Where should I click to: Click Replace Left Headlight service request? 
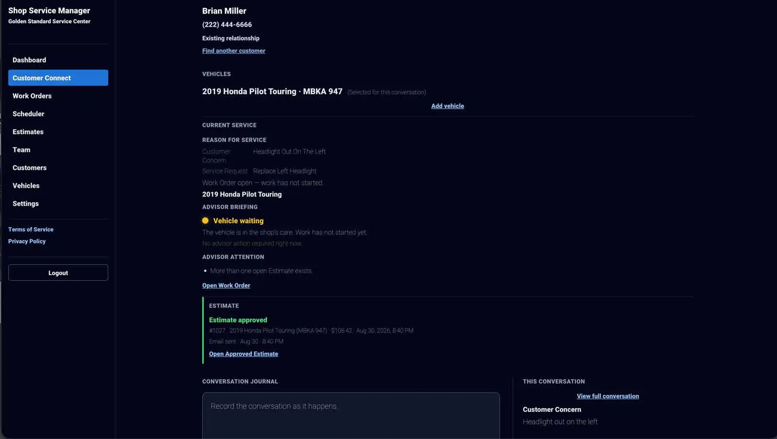(x=285, y=171)
